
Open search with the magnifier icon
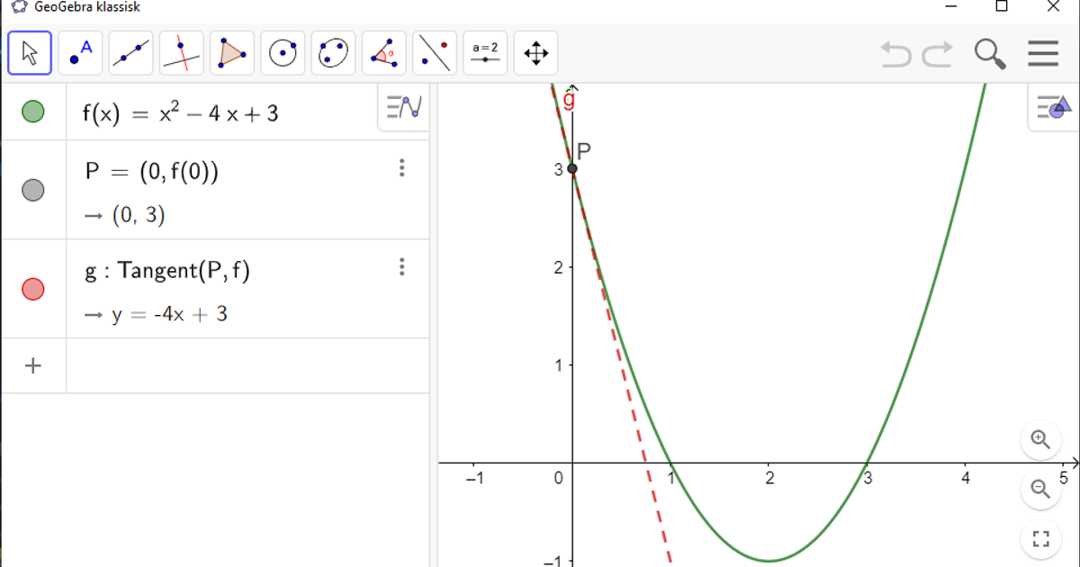(990, 54)
